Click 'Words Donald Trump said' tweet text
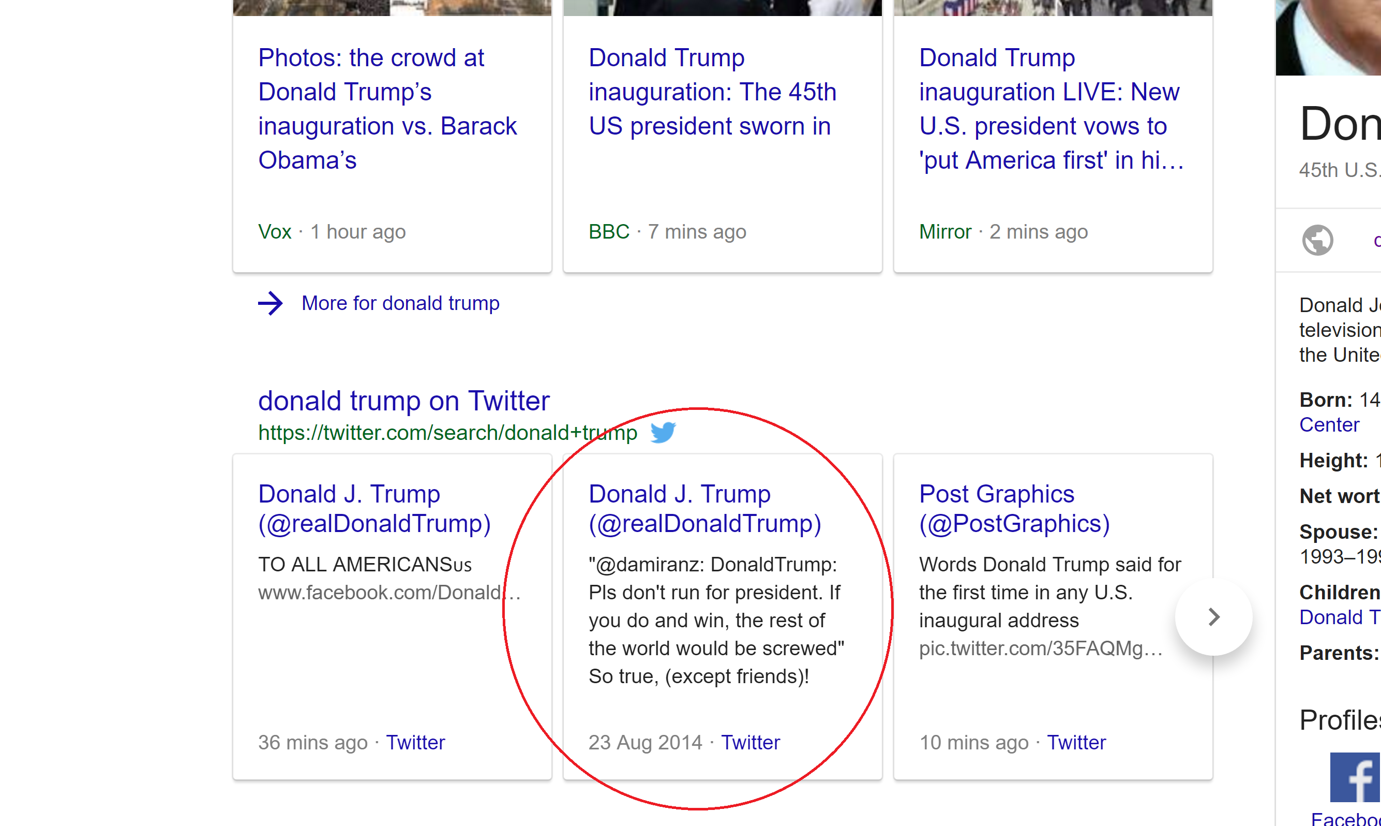Image resolution: width=1381 pixels, height=826 pixels. click(x=1050, y=592)
